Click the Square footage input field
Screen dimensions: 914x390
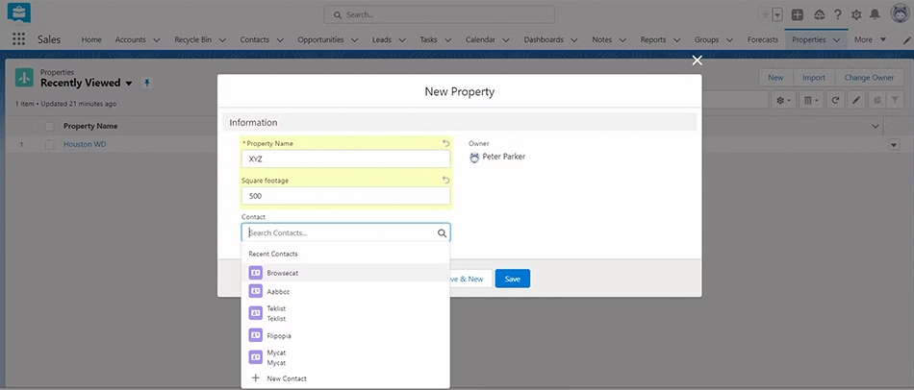(345, 196)
